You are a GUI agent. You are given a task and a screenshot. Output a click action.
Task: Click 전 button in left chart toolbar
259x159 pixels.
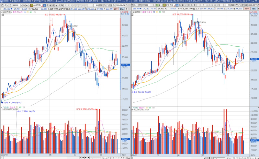[x=10, y=5]
